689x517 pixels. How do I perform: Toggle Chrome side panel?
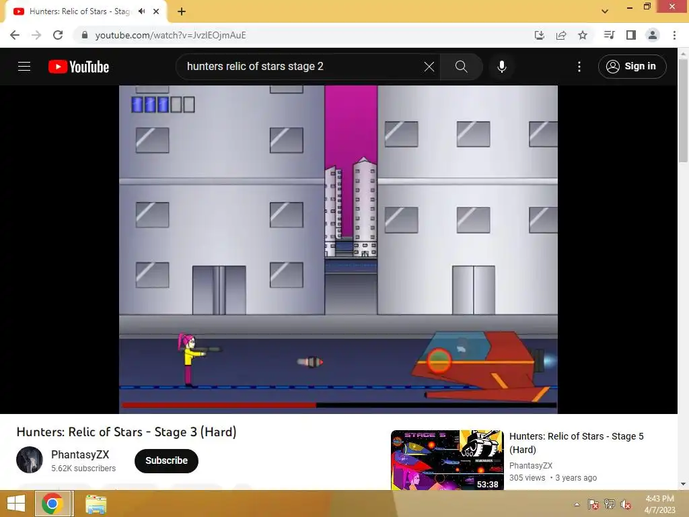click(x=631, y=35)
